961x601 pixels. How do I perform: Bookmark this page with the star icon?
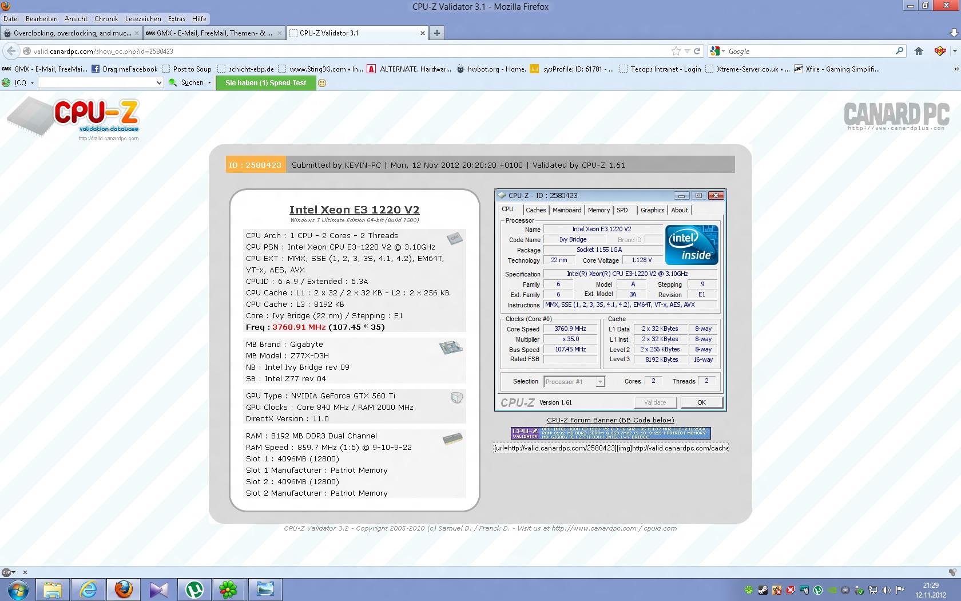[x=676, y=51]
